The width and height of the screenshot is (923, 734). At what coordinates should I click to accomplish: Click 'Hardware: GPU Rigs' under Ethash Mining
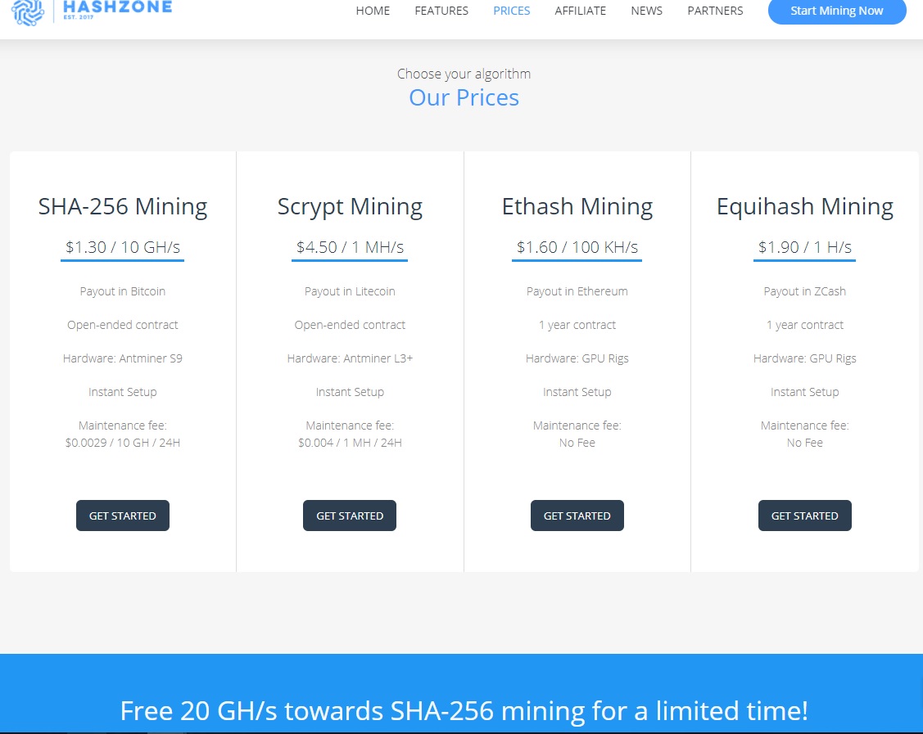click(x=577, y=358)
